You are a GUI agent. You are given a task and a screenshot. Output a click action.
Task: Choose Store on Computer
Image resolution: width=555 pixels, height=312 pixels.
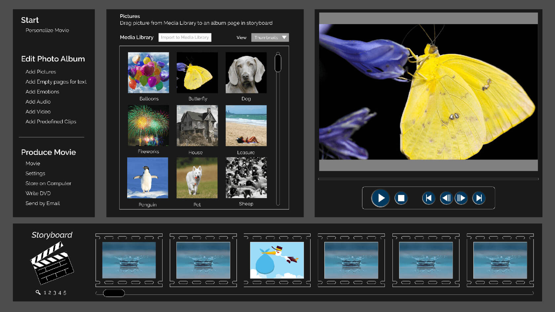click(48, 184)
